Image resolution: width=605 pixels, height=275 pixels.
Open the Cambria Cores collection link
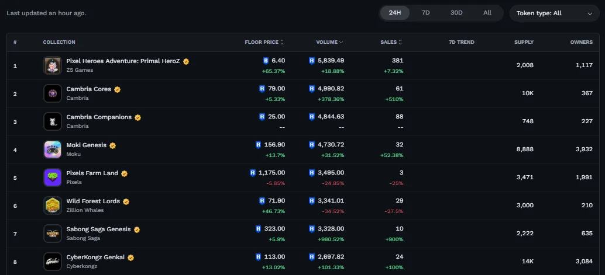coord(89,89)
